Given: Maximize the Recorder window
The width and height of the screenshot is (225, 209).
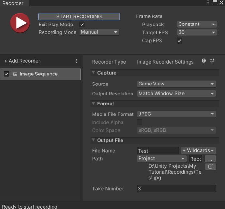Looking at the screenshot, I should [215, 2].
